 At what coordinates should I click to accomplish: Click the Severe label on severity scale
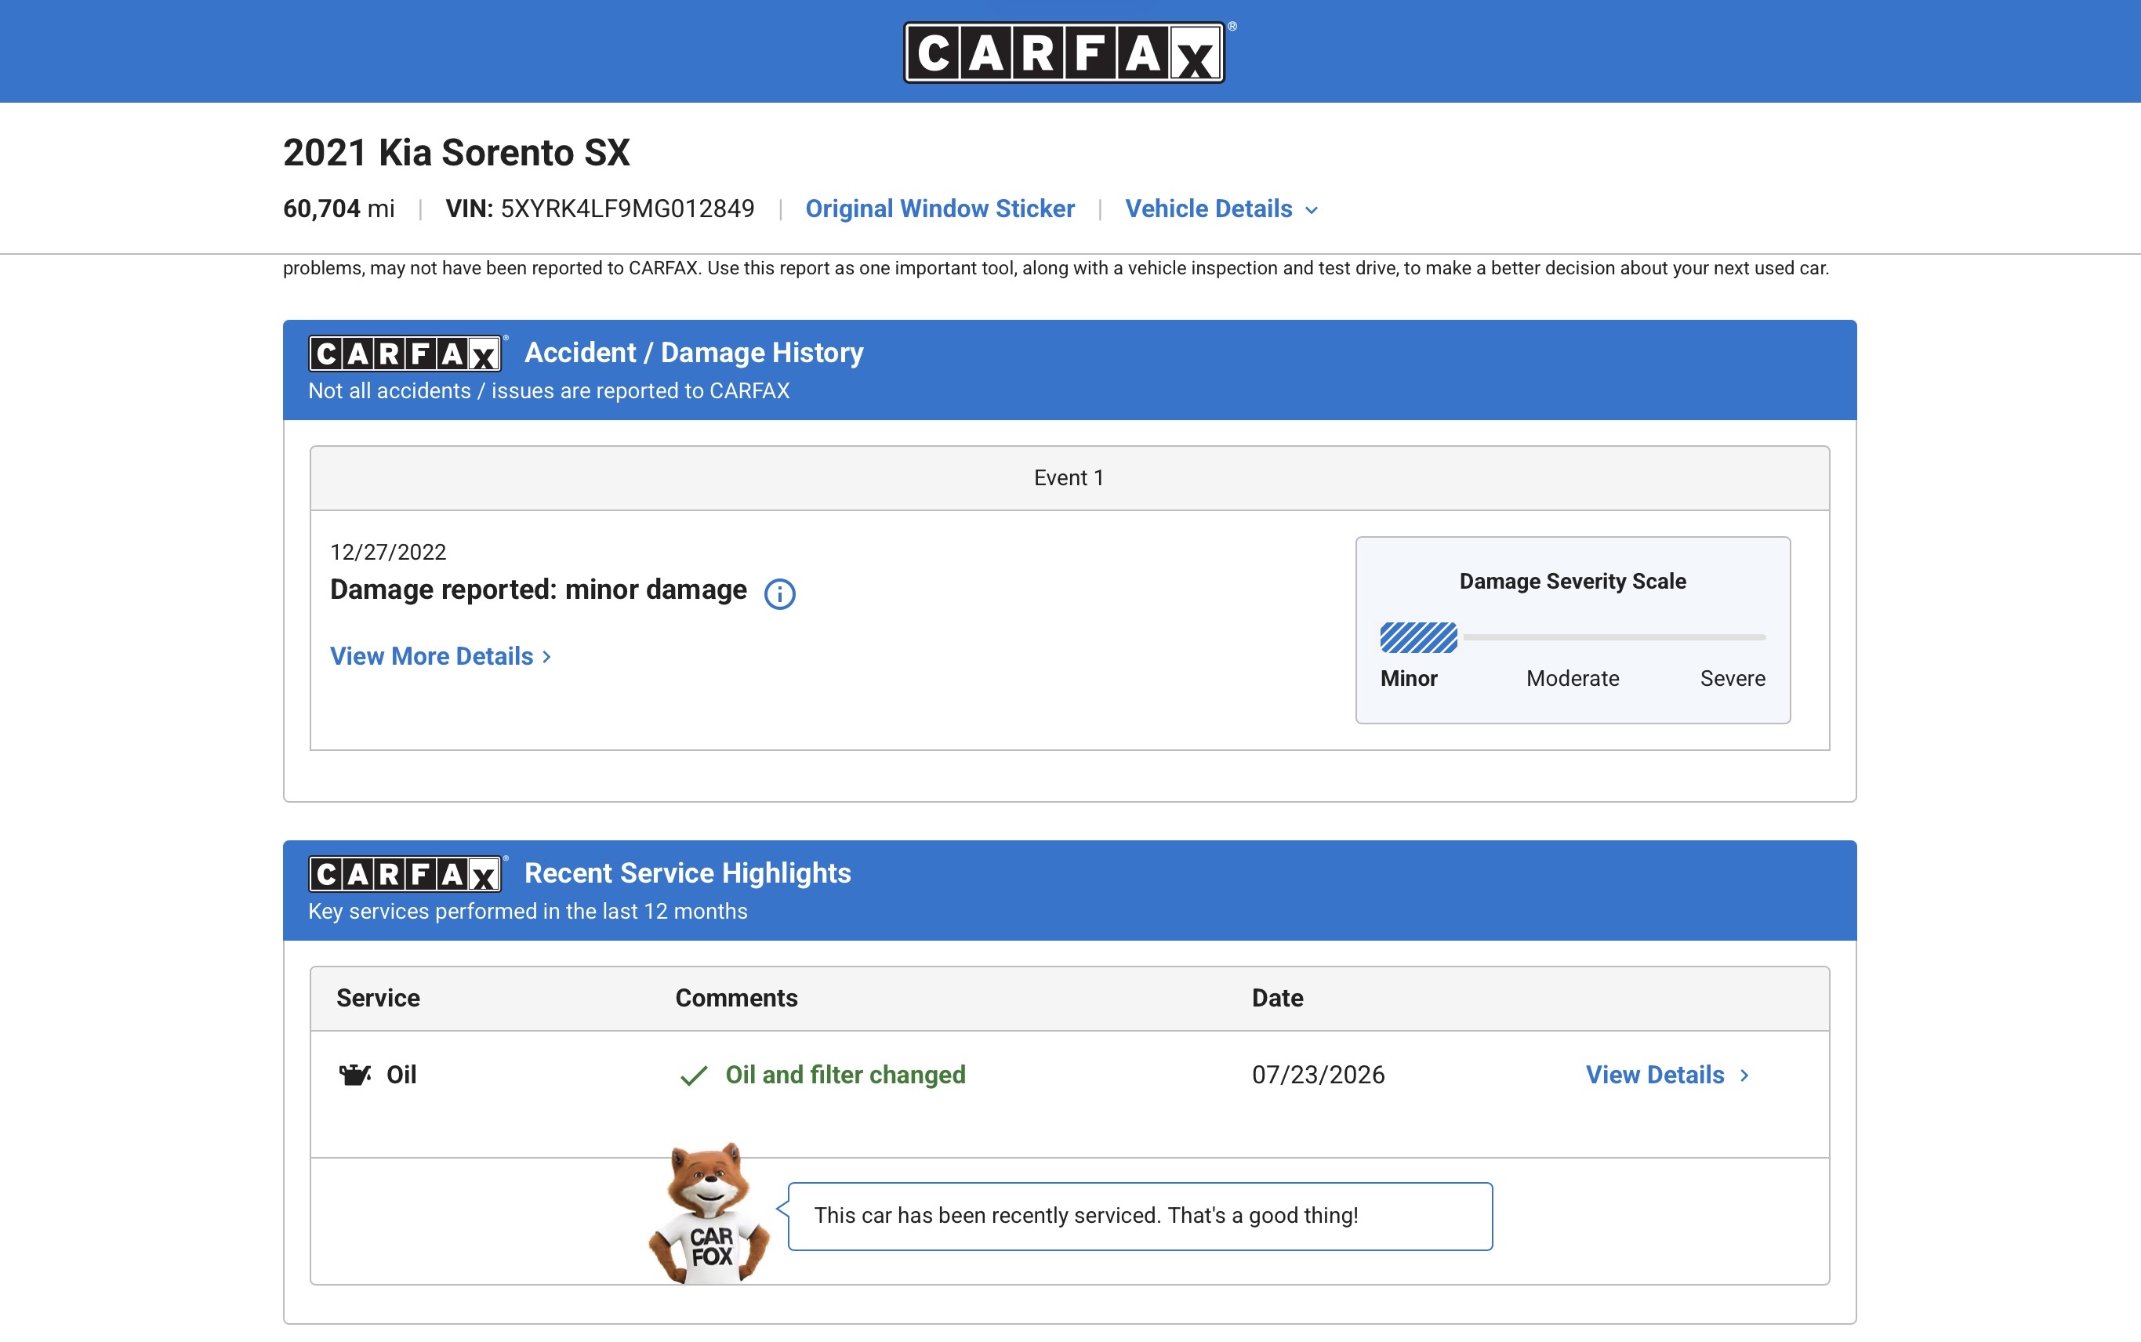coord(1732,678)
